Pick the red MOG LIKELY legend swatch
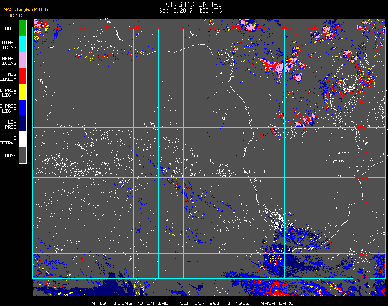Screen dimensions: 388x306 click(22, 75)
